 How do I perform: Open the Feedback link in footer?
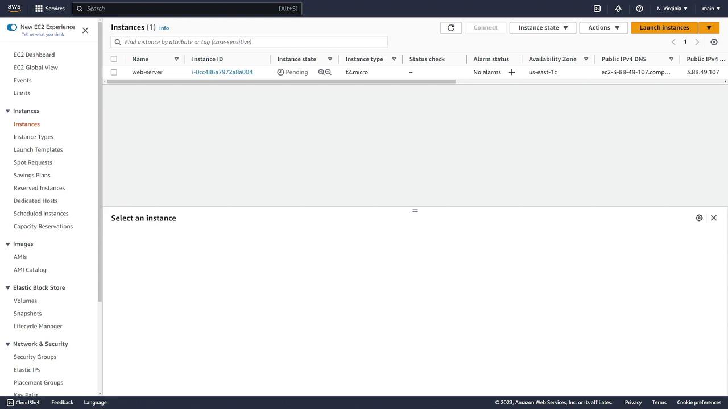62,403
